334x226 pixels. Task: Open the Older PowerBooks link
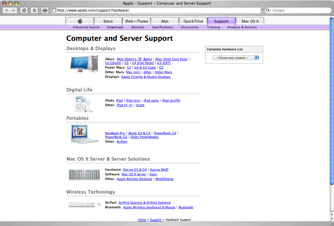tap(144, 137)
